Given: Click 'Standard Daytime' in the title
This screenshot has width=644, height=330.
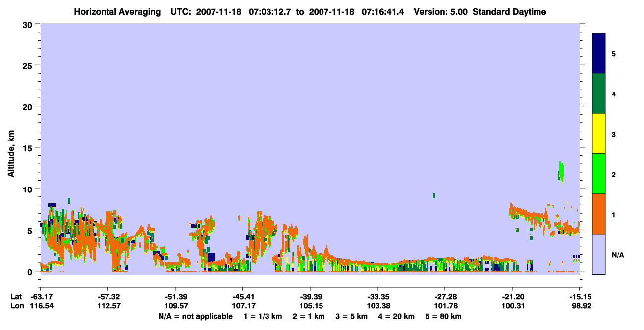Looking at the screenshot, I should [509, 12].
